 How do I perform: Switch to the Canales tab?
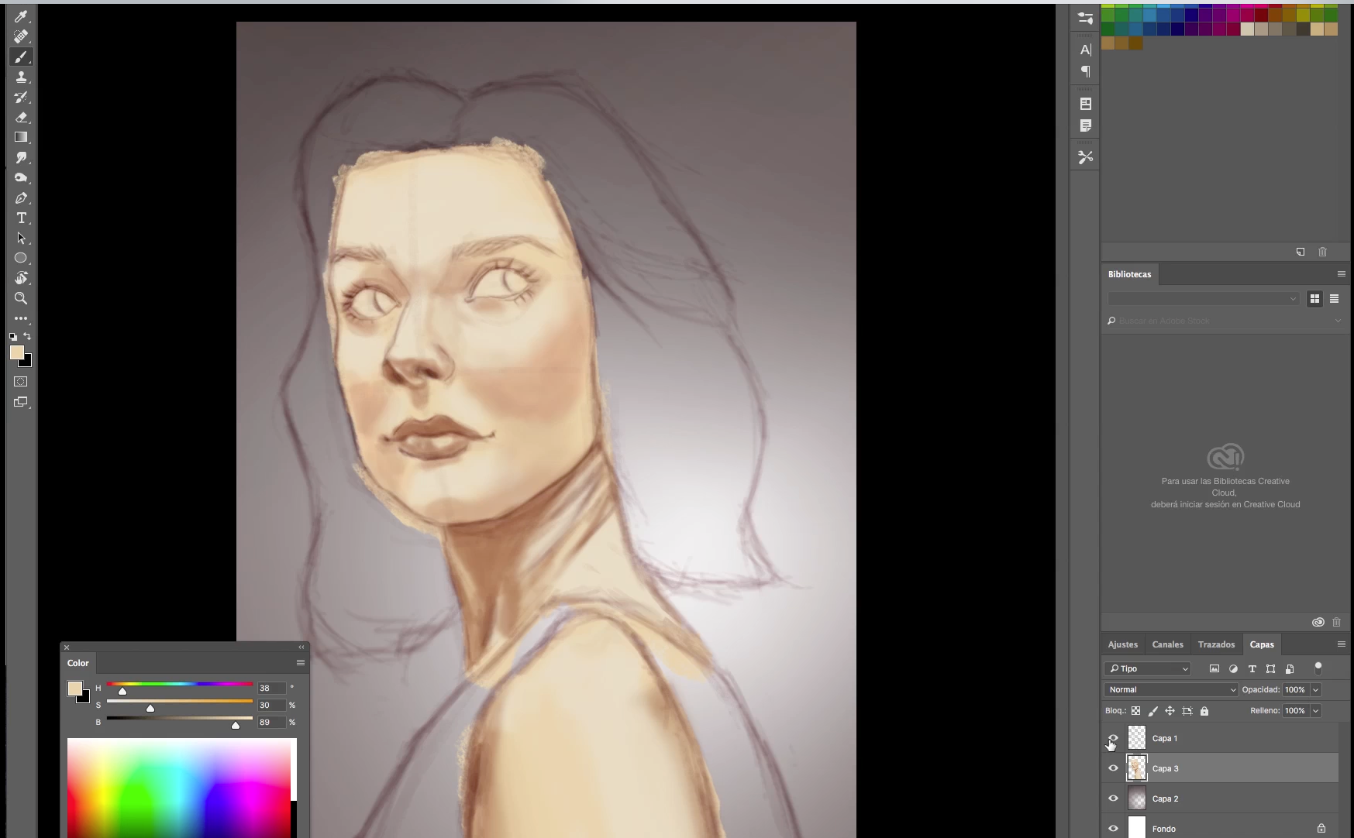(x=1167, y=644)
